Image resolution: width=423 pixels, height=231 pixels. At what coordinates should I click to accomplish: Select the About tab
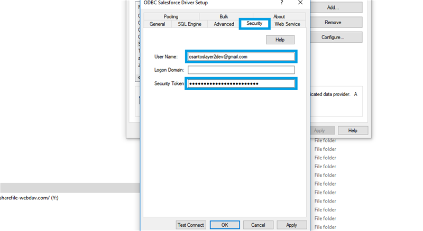point(279,17)
